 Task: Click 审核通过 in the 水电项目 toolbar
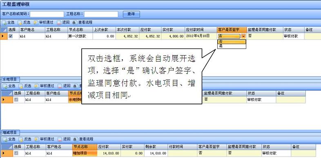click(45, 86)
